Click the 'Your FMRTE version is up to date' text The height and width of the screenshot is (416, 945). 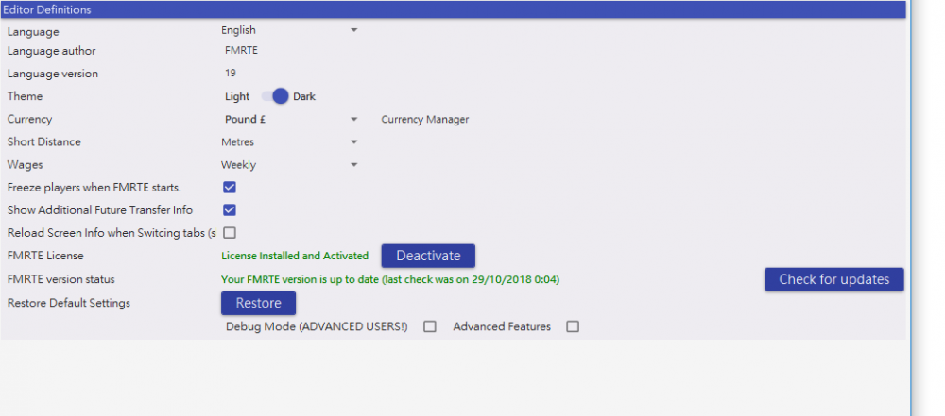click(x=390, y=279)
